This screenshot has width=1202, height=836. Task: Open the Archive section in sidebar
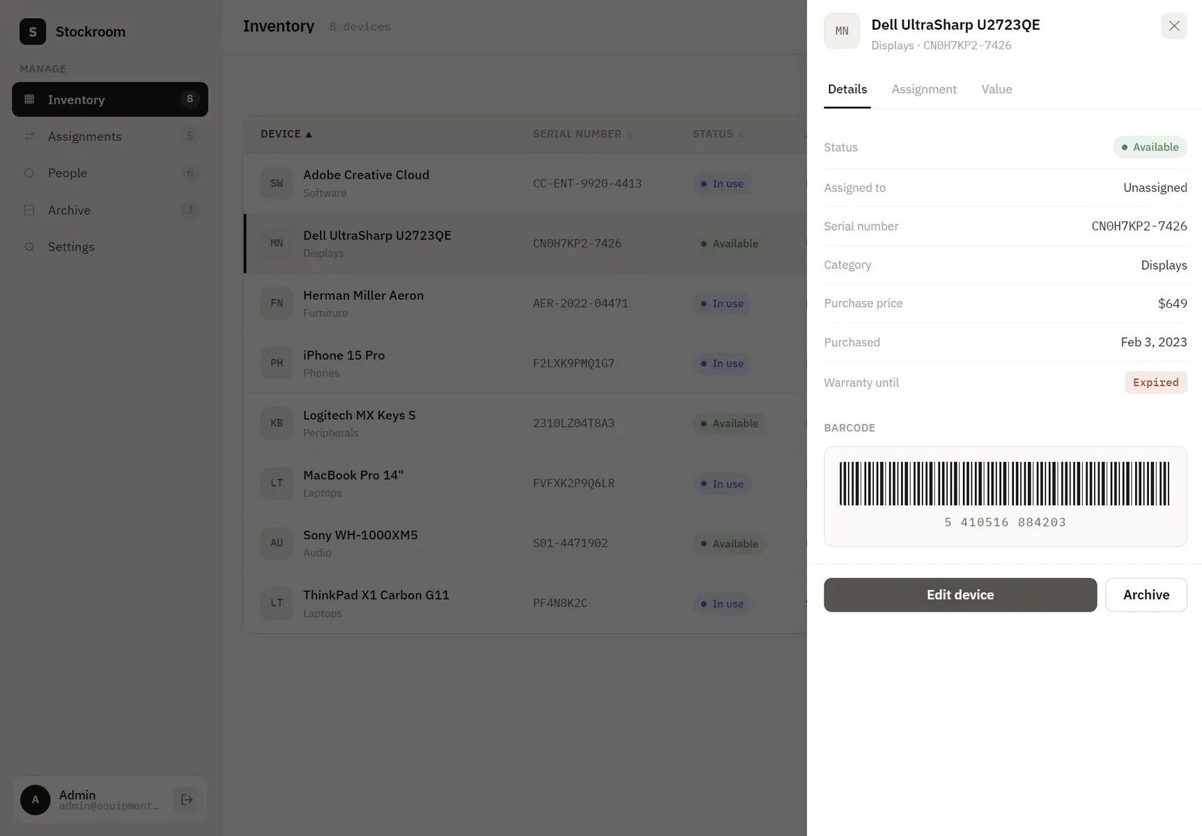tap(110, 210)
